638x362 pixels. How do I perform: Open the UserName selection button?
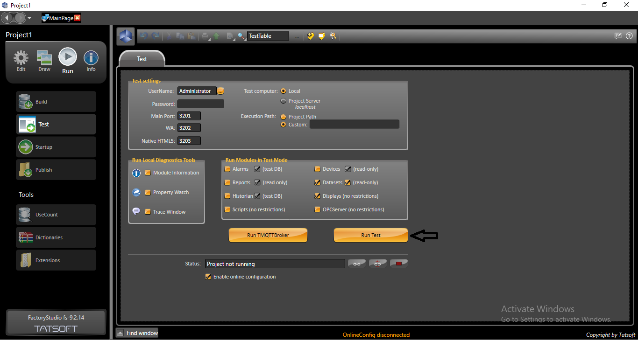[x=221, y=91]
